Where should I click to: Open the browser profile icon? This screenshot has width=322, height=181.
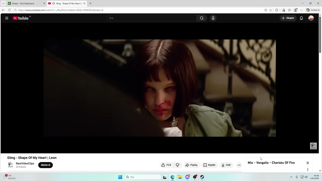pos(296,10)
